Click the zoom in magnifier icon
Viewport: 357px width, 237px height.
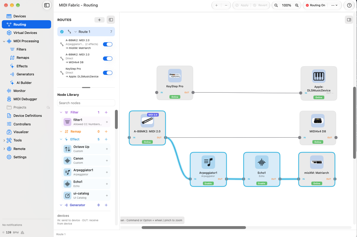297,5
